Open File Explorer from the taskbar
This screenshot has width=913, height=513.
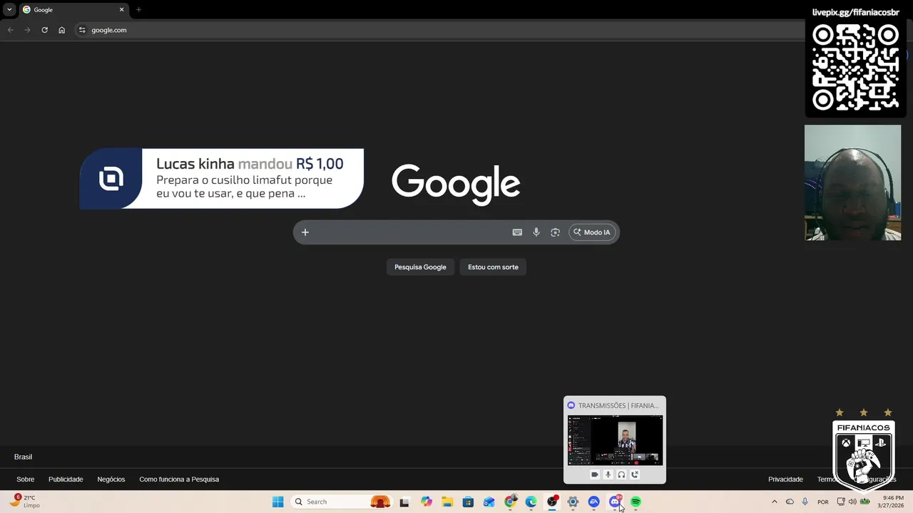pos(447,502)
